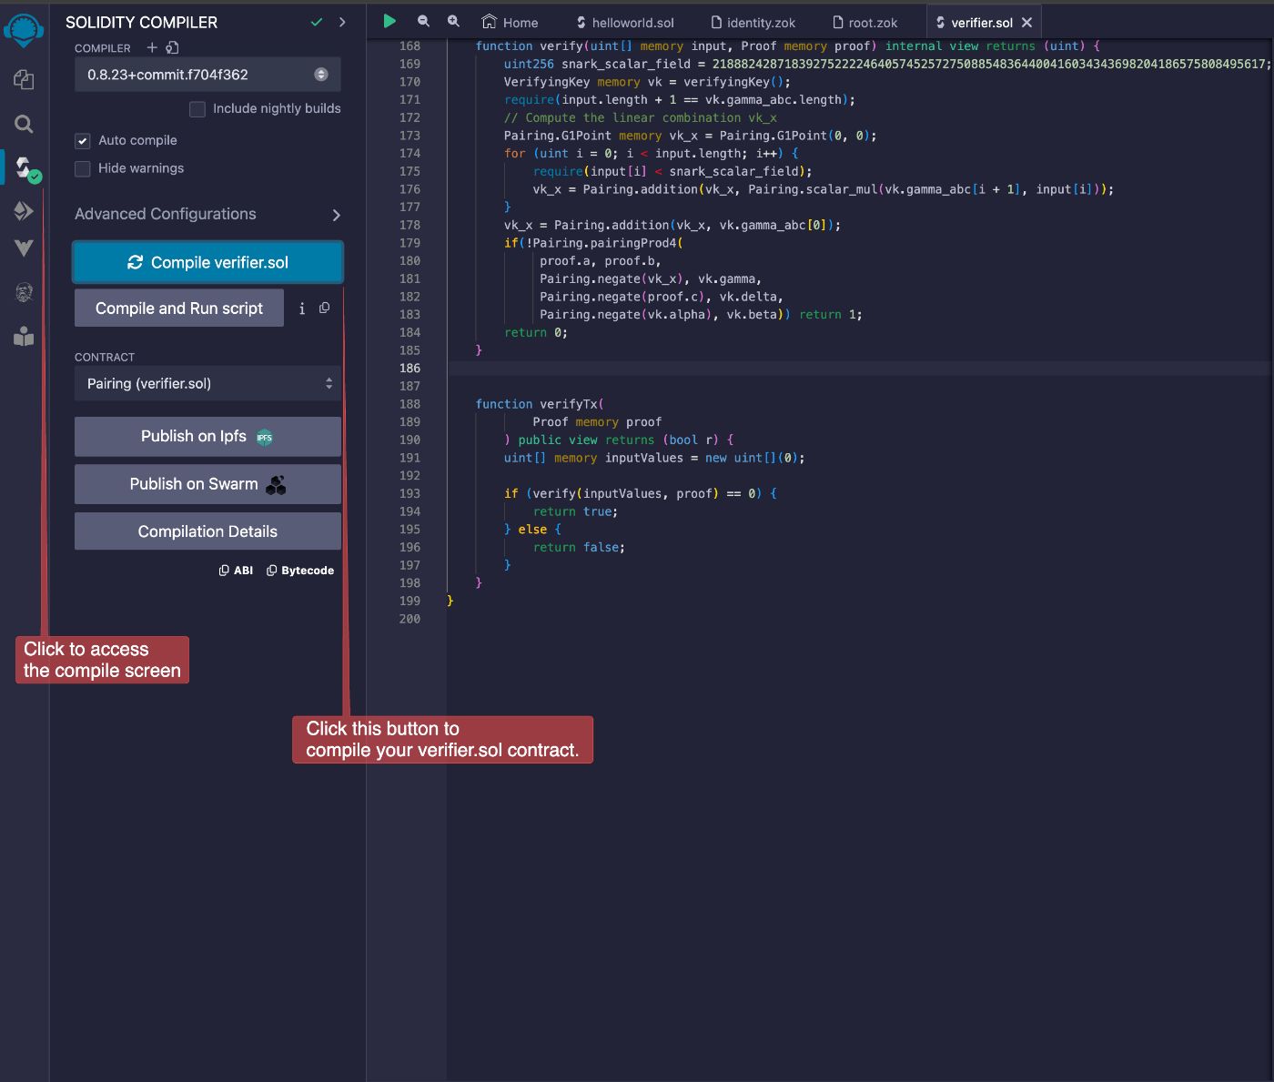Check the Hide warnings checkbox
The image size is (1274, 1082).
point(83,169)
